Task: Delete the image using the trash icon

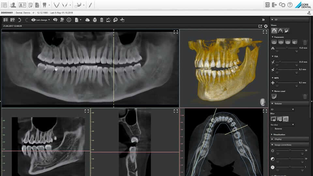Action: (102, 20)
